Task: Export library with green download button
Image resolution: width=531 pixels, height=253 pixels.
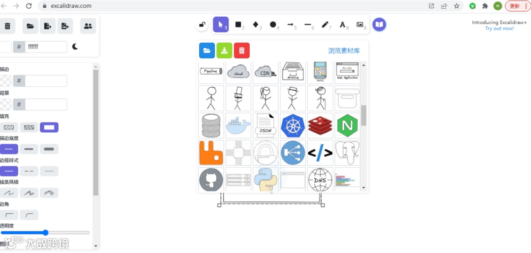Action: point(224,51)
